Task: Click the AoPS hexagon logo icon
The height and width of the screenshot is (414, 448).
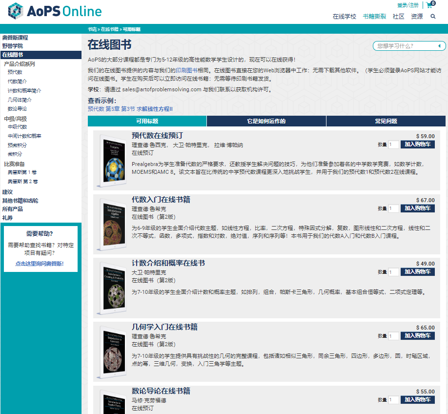Action: click(x=15, y=11)
